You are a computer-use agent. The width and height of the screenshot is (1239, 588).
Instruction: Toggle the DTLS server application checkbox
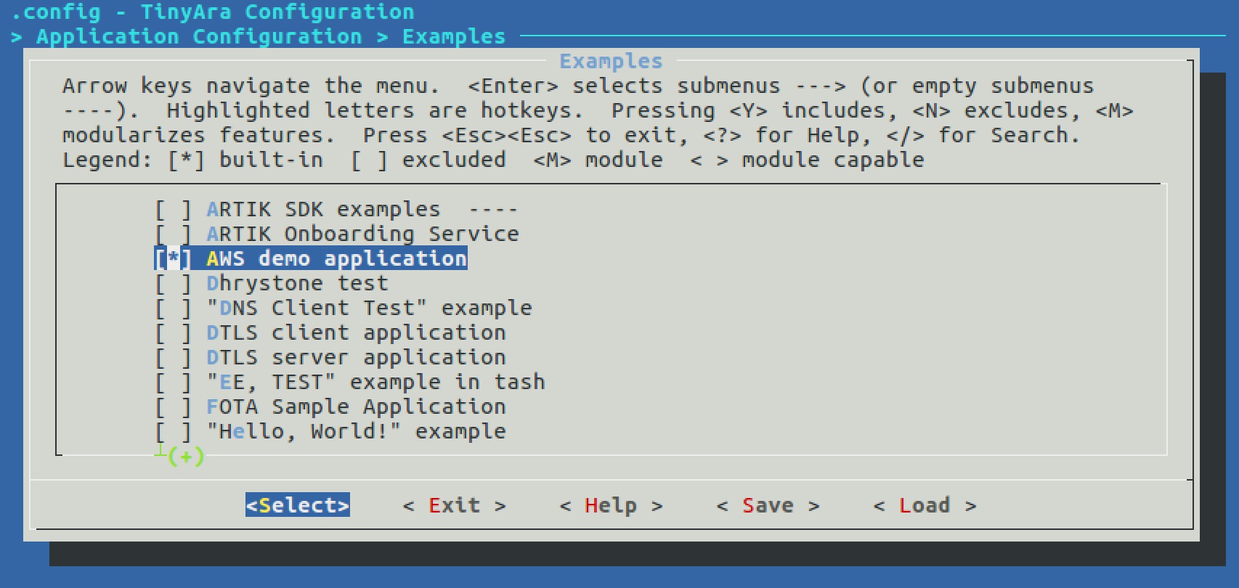click(174, 358)
